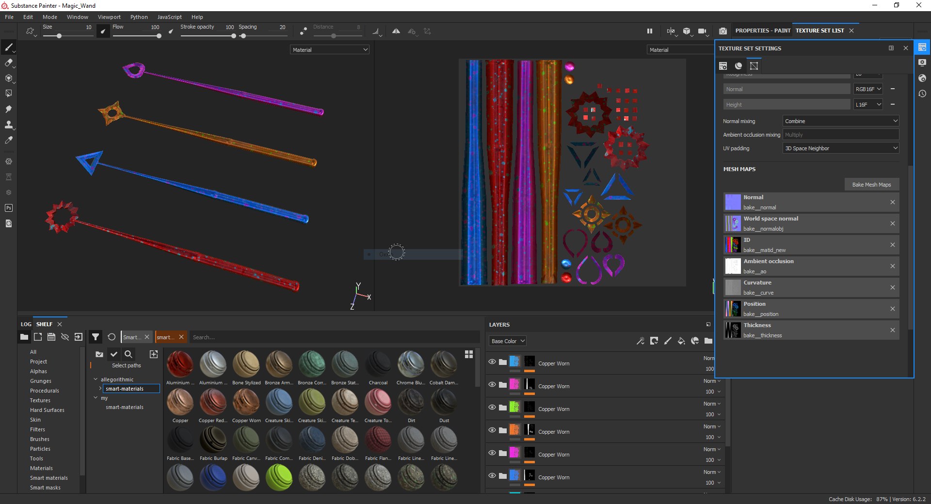Open the Python menu
Viewport: 931px width, 504px height.
[139, 17]
